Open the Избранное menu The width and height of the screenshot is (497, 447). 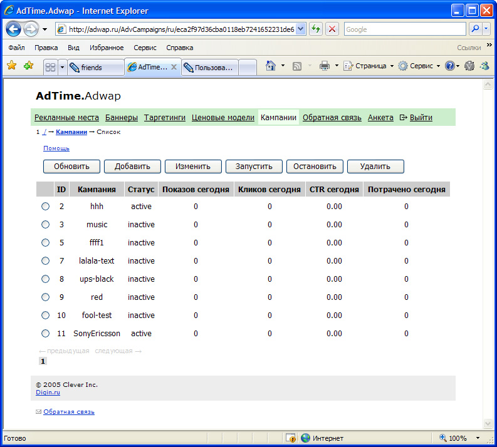106,48
